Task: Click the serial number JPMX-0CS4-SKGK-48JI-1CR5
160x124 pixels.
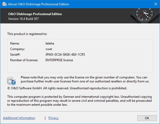Action: [65, 55]
